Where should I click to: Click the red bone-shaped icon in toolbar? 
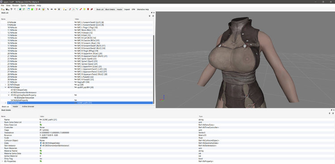81,9
